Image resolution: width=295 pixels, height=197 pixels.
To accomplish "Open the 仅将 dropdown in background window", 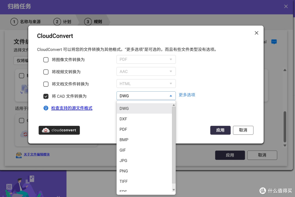I will [x=21, y=60].
